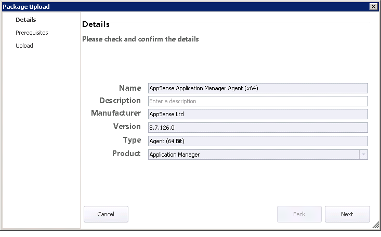Click the Manufacturer field showing AppSense Ltd
Screen dimensions: 381x237
pyautogui.click(x=258, y=114)
